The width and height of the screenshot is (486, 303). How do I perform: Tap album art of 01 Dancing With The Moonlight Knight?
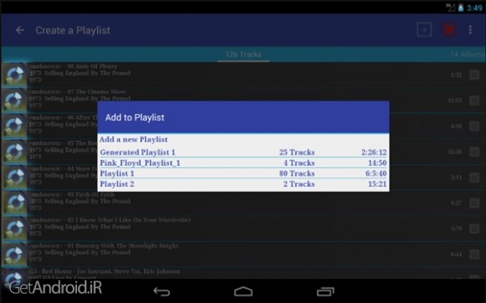[14, 254]
